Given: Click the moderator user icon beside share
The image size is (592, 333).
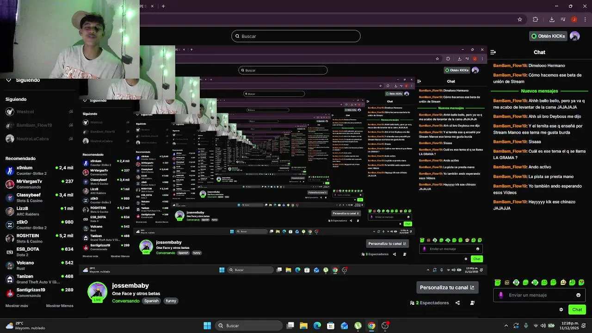Looking at the screenshot, I should pos(472,303).
